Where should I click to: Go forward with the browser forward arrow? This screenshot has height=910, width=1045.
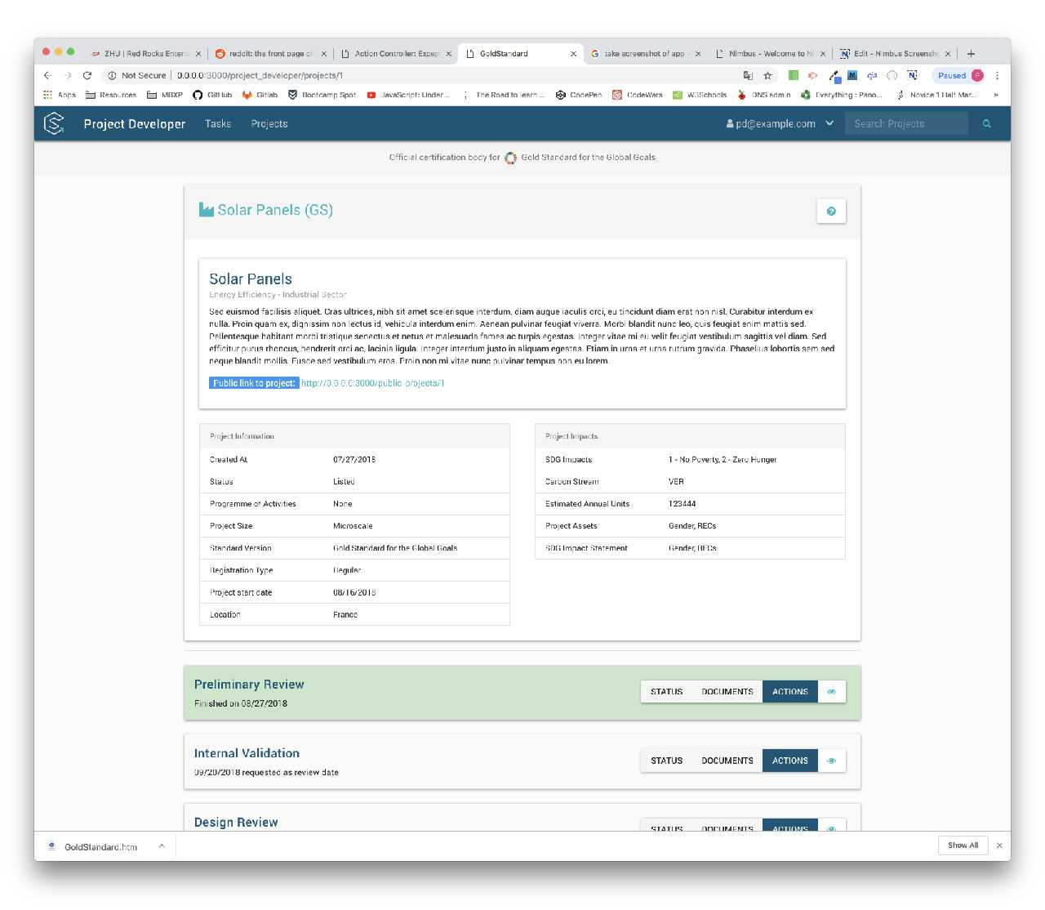(x=68, y=75)
